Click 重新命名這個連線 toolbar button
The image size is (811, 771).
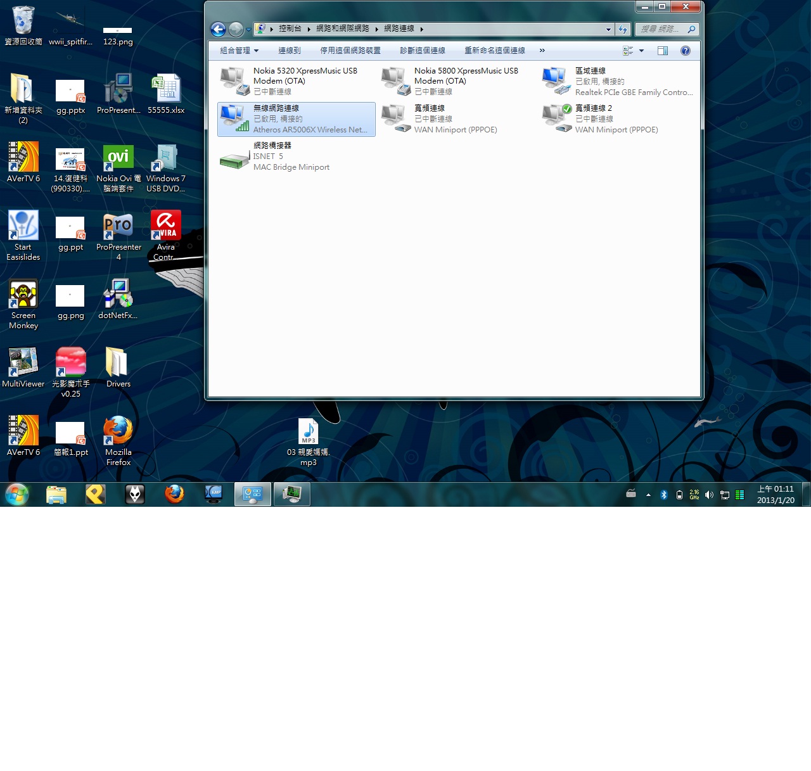(494, 51)
